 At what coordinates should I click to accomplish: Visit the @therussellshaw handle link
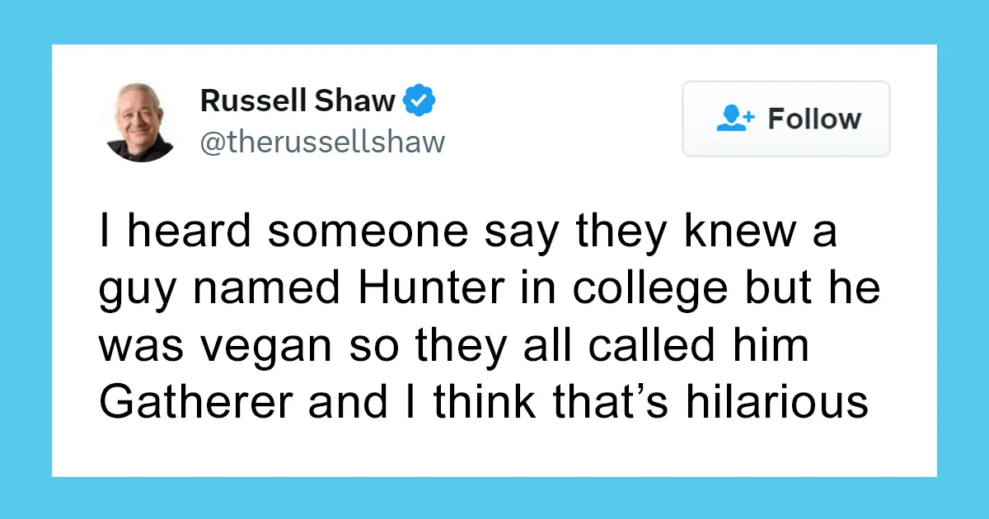point(322,142)
